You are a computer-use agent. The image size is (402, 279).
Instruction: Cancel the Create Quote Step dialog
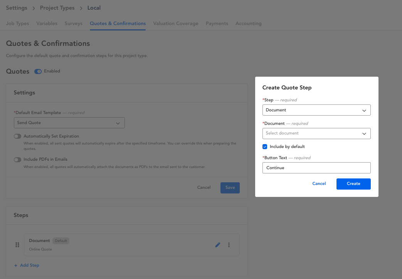click(319, 183)
